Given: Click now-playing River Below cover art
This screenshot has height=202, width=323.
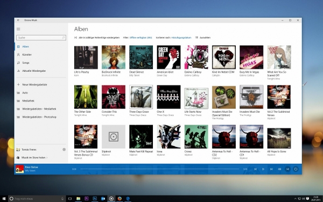Looking at the screenshot, I should point(20,169).
